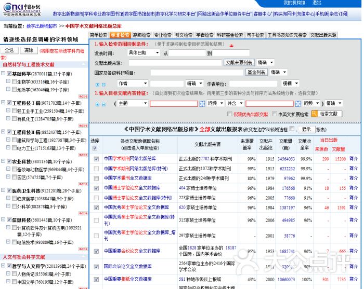Click the 文献出版来源 input field
Screen dimensions: 364x289
[x=175, y=63]
